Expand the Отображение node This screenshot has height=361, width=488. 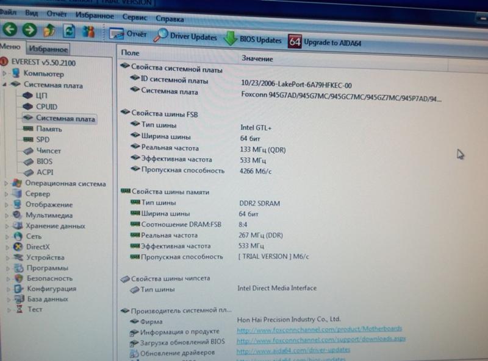coord(7,205)
